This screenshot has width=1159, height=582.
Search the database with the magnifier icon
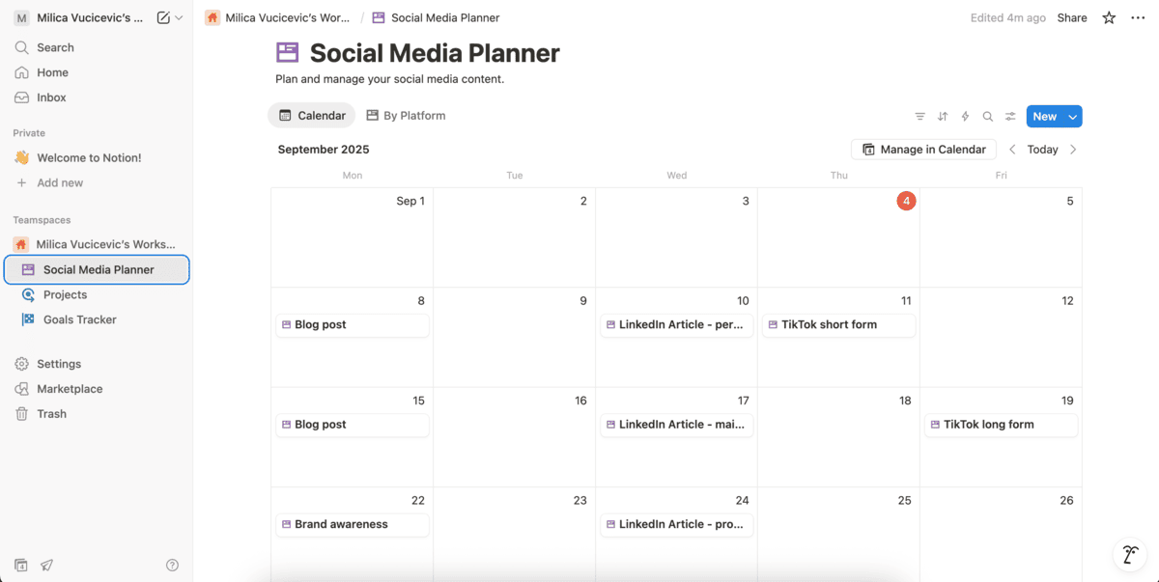click(x=987, y=117)
